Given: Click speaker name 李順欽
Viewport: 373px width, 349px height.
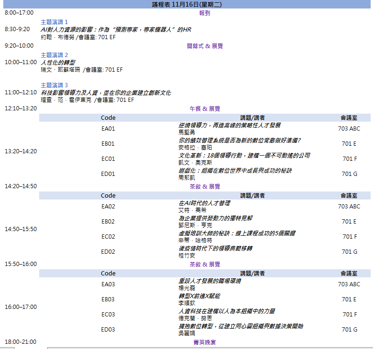Looking at the screenshot, I should (187, 303).
